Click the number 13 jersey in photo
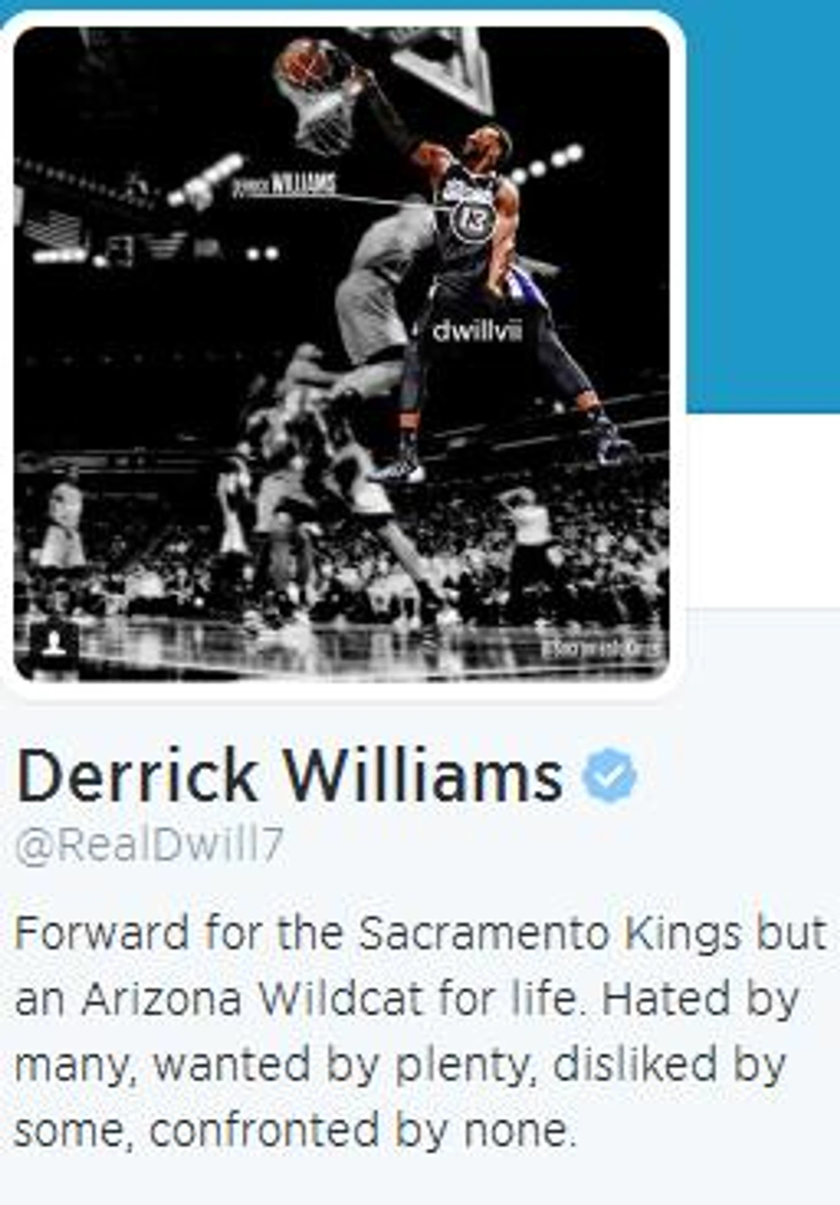Screen dimensions: 840x1205 (473, 219)
